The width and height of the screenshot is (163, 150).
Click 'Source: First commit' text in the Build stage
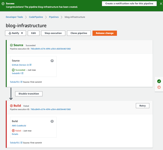coord(32,143)
